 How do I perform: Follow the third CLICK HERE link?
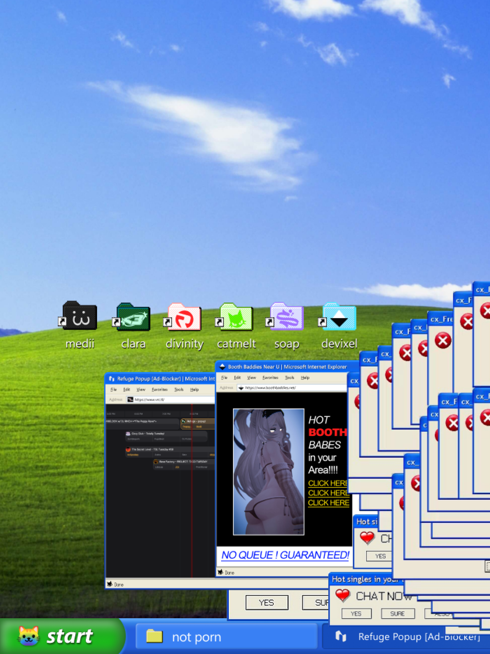coord(329,503)
